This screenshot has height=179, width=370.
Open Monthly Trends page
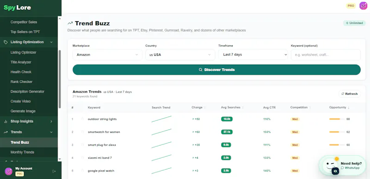tap(22, 152)
